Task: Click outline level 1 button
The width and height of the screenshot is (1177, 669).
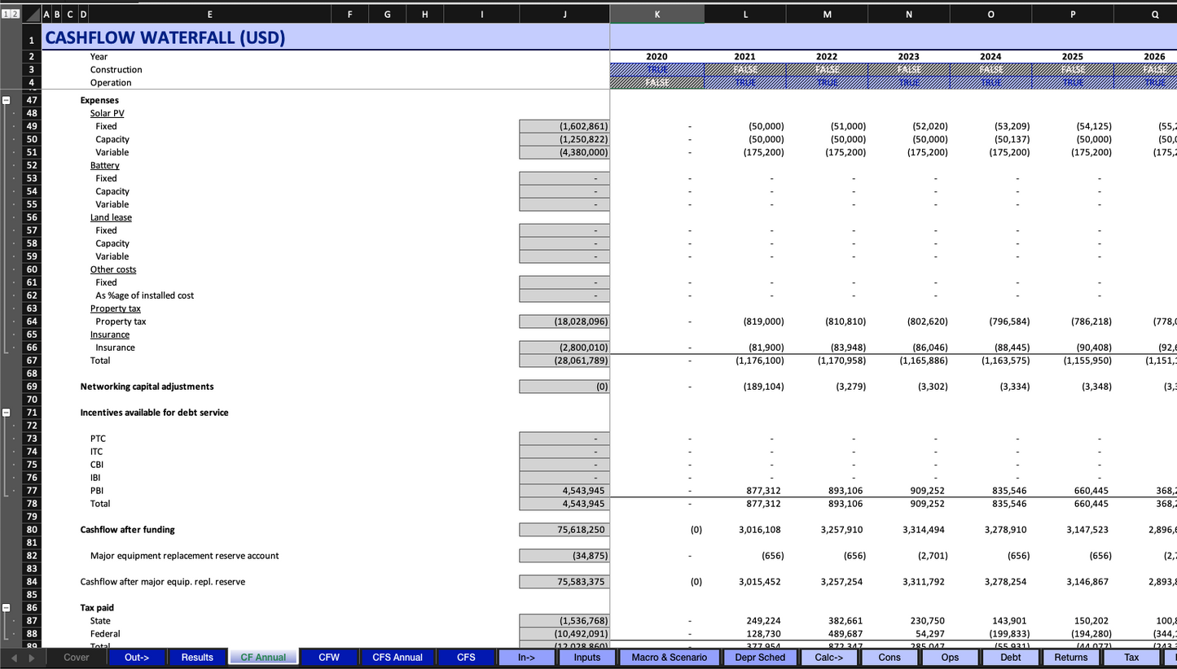Action: (4, 14)
